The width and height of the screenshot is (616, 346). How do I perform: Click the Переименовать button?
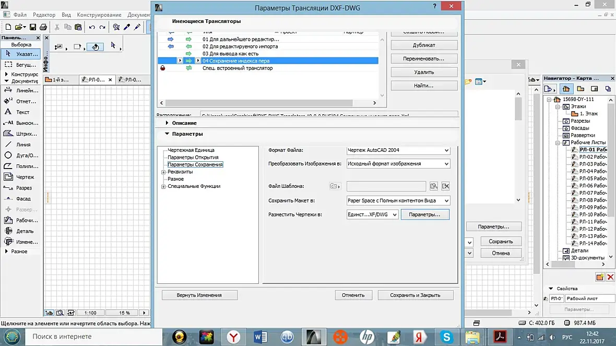[x=424, y=58]
